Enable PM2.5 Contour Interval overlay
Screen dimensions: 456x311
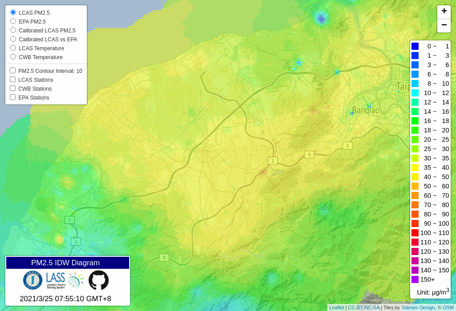tap(13, 71)
